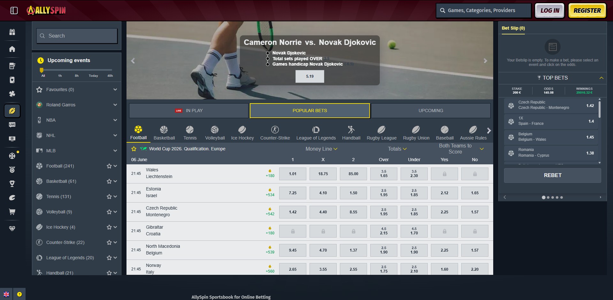This screenshot has height=300, width=613.
Task: Go to the home sidebar icon
Action: point(12,49)
